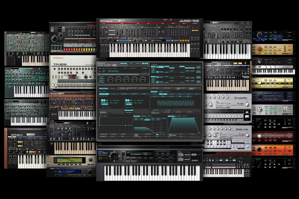Screen dimensions: 299x199
Task: Click the down arrow beside the D-50 display
Action: (152, 155)
